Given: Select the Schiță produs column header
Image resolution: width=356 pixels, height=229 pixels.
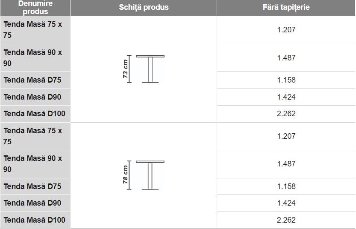Looking at the screenshot, I should click(x=144, y=8).
